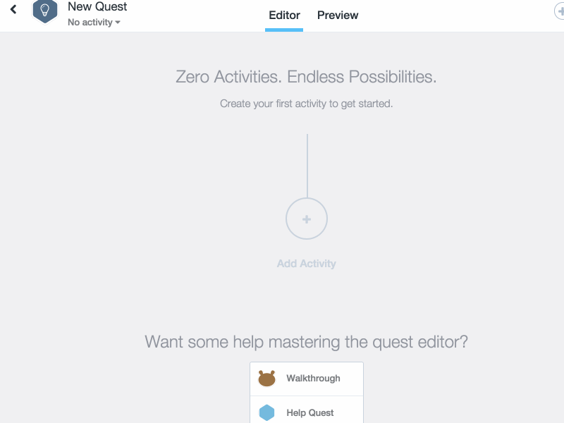
Task: Click the Create your first activity text
Action: [x=307, y=104]
